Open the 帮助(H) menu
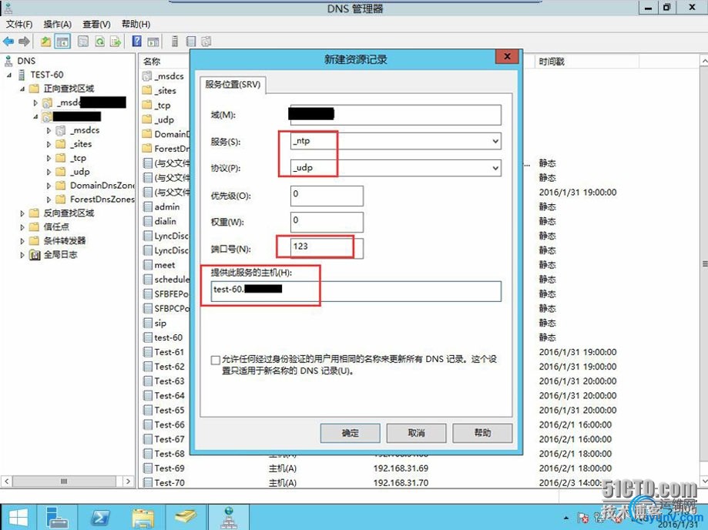708x530 pixels. coord(136,24)
